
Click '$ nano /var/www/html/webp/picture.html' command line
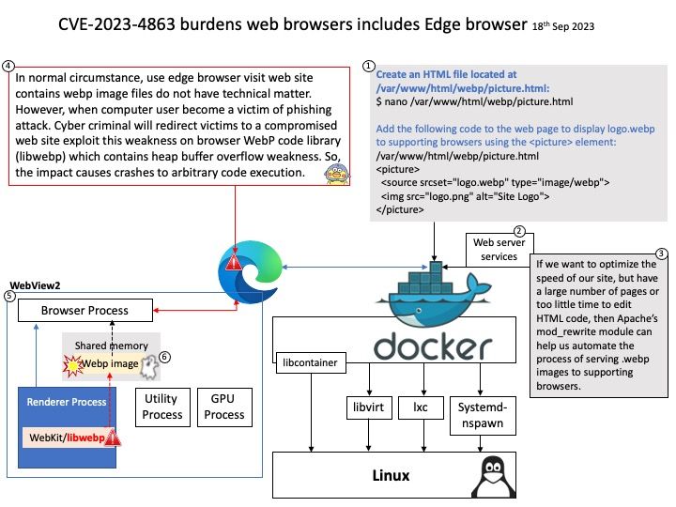[x=475, y=101]
